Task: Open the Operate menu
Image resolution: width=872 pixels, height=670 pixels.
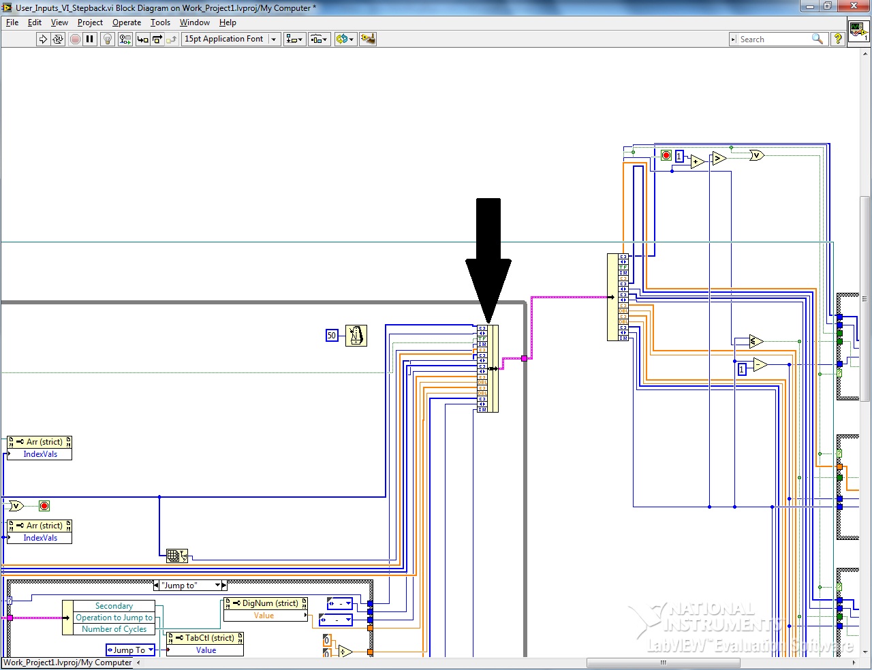Action: pyautogui.click(x=127, y=22)
